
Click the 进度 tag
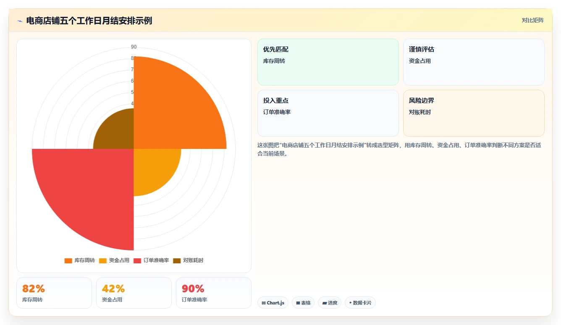[x=330, y=303]
